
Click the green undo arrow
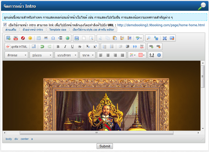click(x=42, y=47)
